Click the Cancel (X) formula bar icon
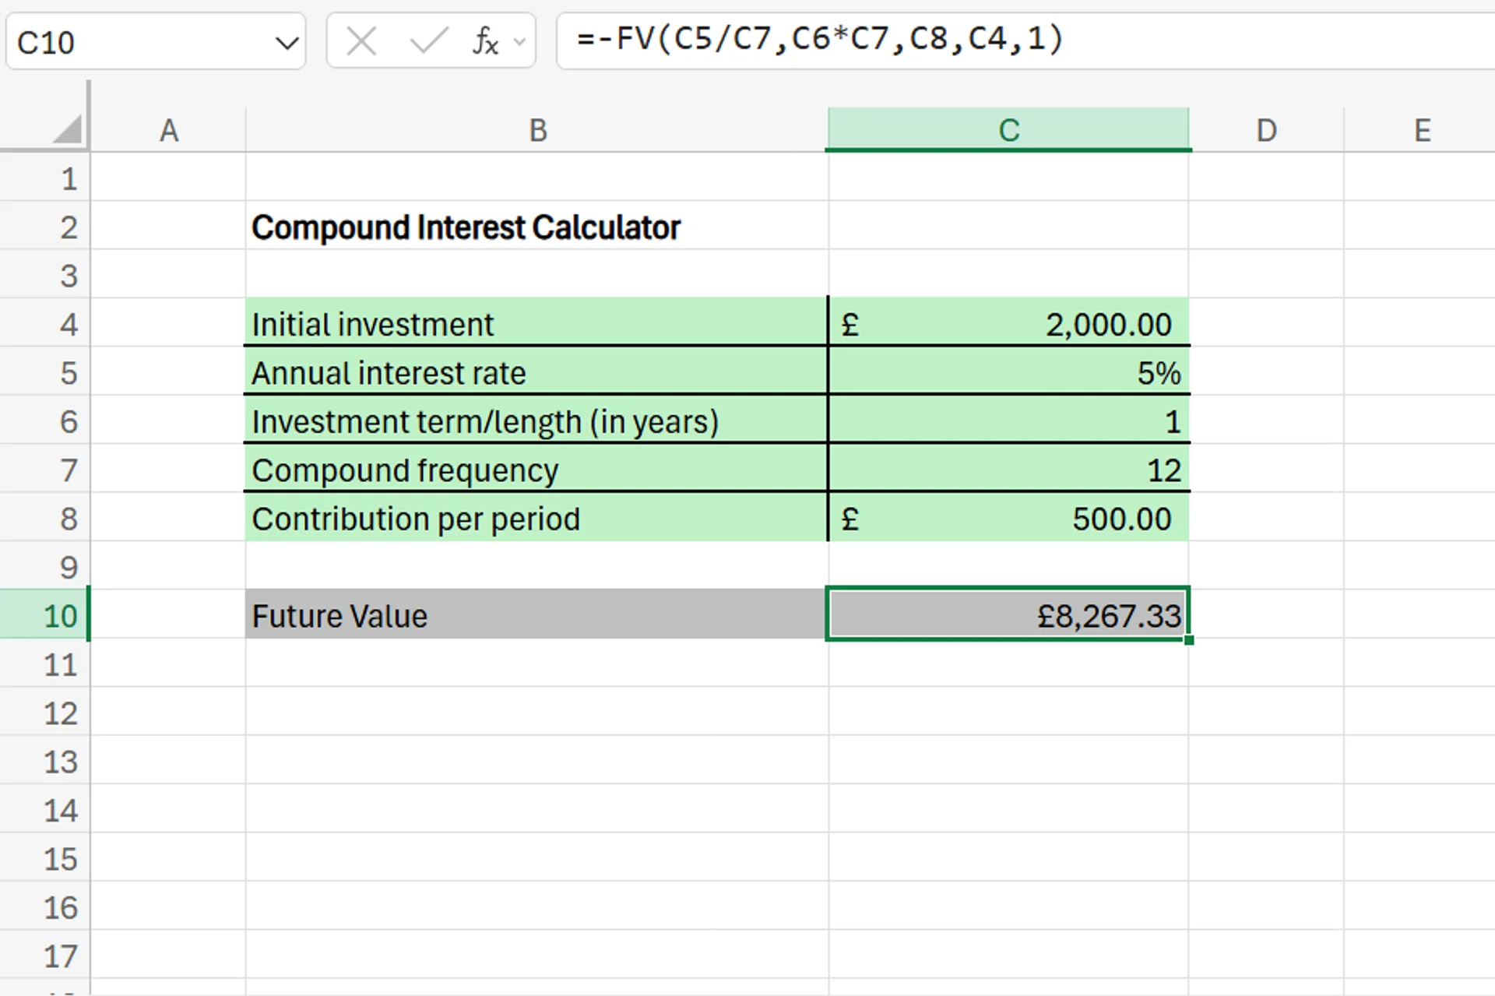 click(x=361, y=41)
